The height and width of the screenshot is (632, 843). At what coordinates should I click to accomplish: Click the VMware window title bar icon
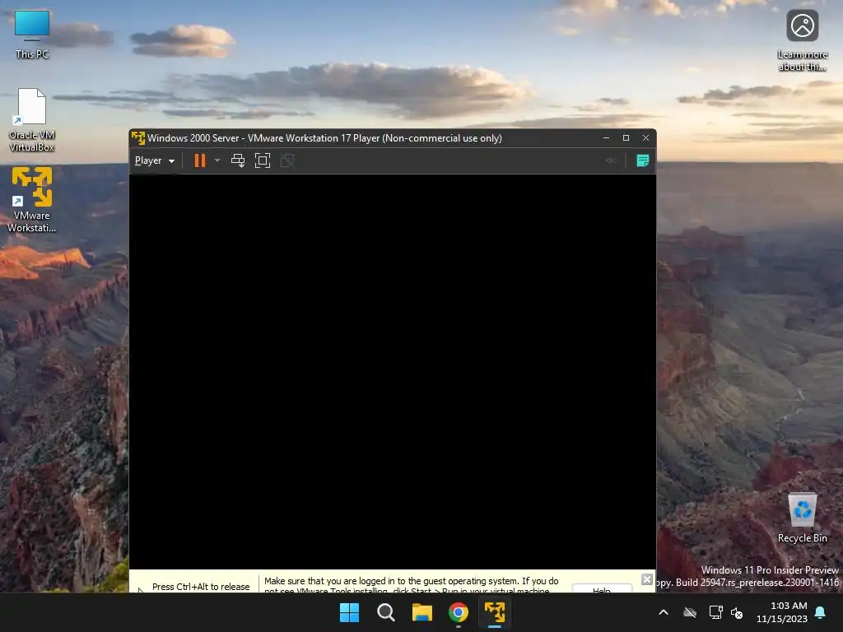(x=138, y=138)
